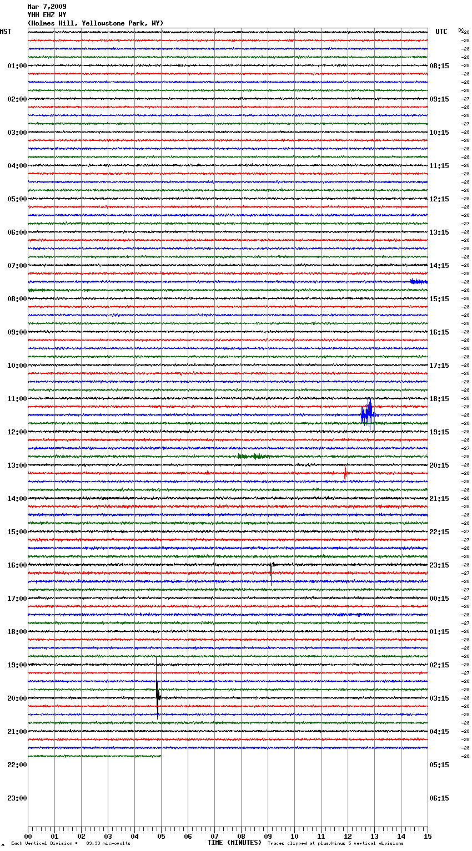This screenshot has height=851, width=472.
Task: Click the minute 05 x-axis tick label
Action: (161, 837)
